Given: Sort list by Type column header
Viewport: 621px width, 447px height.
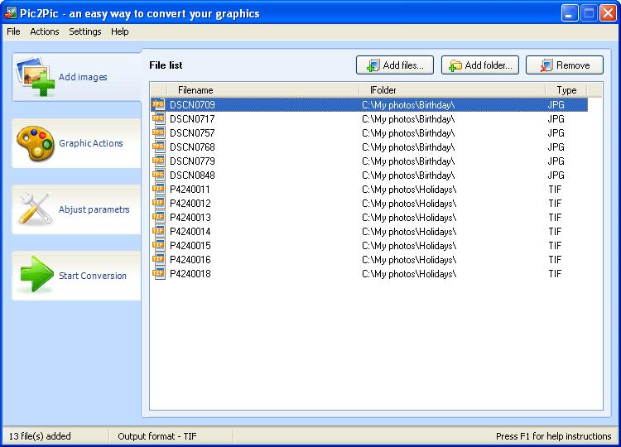Looking at the screenshot, I should 566,90.
